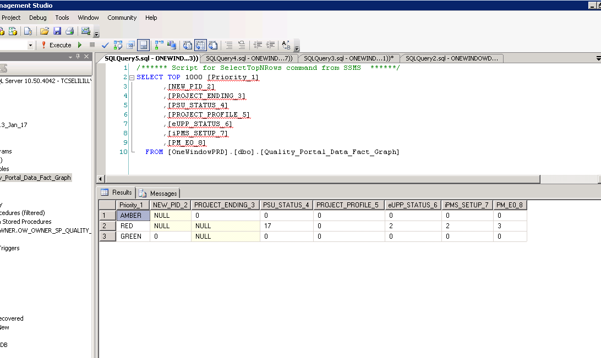Switch output to Results to Text
Viewport: 601px width, 358px height.
coord(188,45)
